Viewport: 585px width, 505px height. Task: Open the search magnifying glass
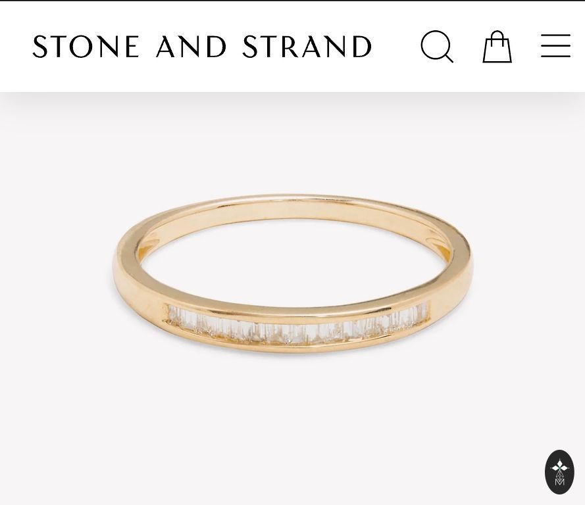click(437, 46)
